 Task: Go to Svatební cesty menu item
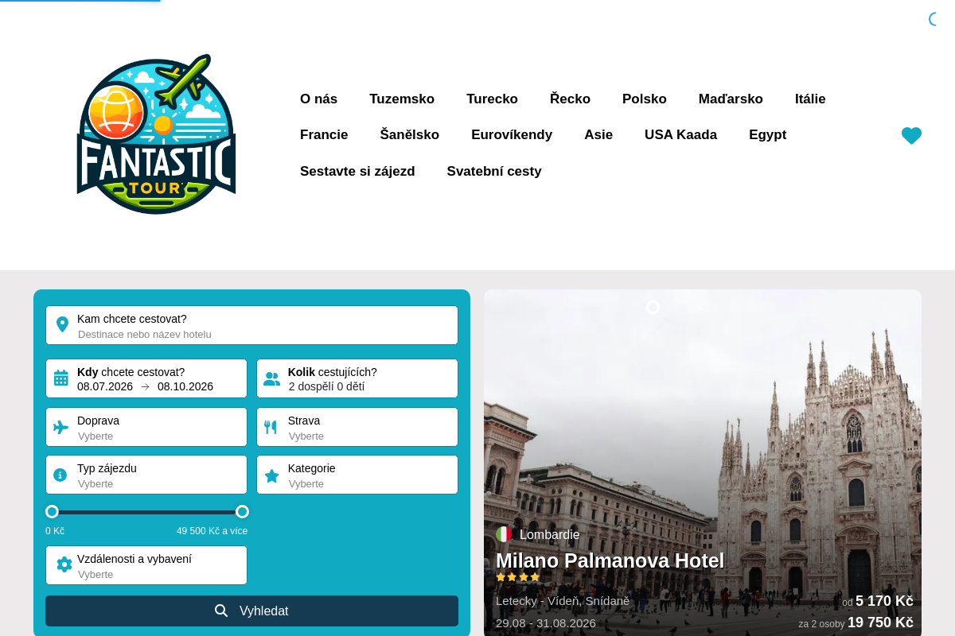(494, 171)
